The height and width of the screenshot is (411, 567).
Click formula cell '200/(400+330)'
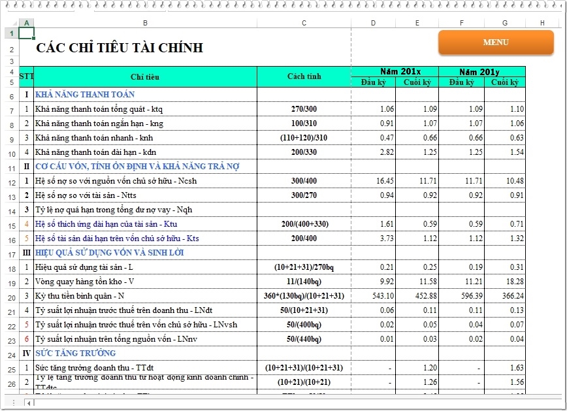point(305,224)
